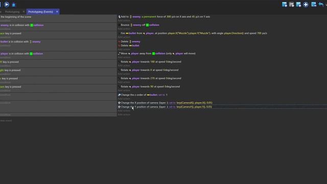
Task: Click the lerp(CameraX(), player.X(), 0.05) expression
Action: click(194, 103)
